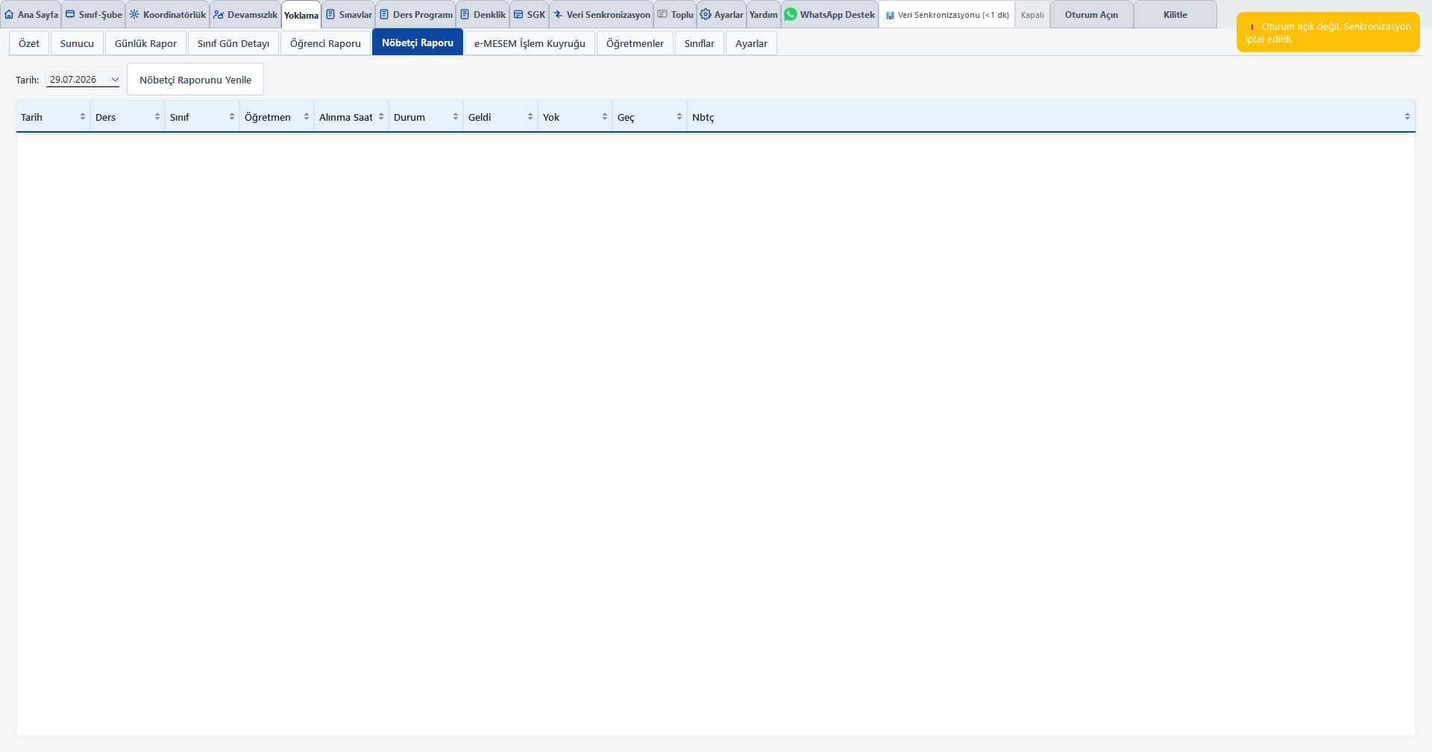Click the Kapalı status label
Viewport: 1432px width, 752px height.
(1032, 15)
